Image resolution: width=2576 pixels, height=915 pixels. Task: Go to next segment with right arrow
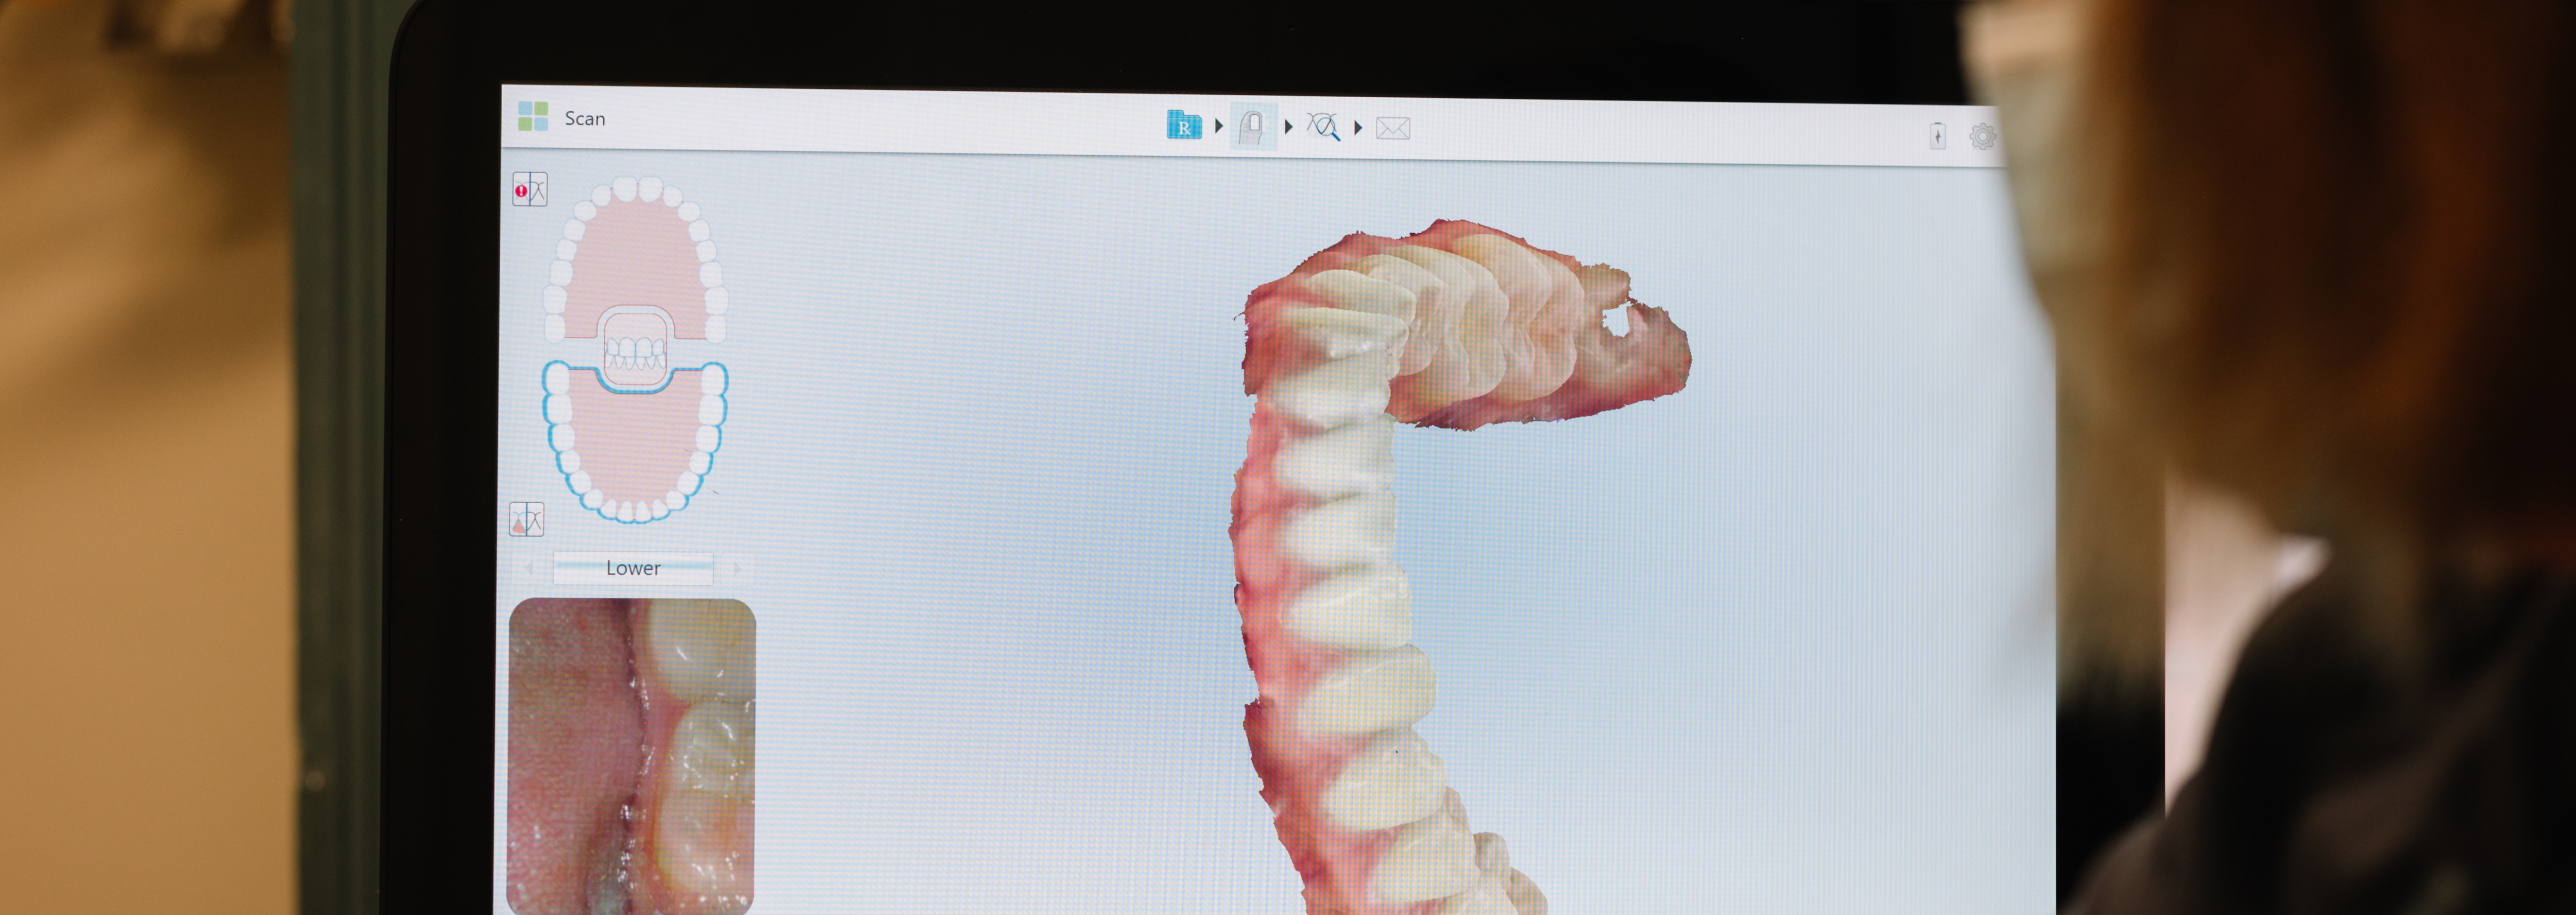pos(737,569)
